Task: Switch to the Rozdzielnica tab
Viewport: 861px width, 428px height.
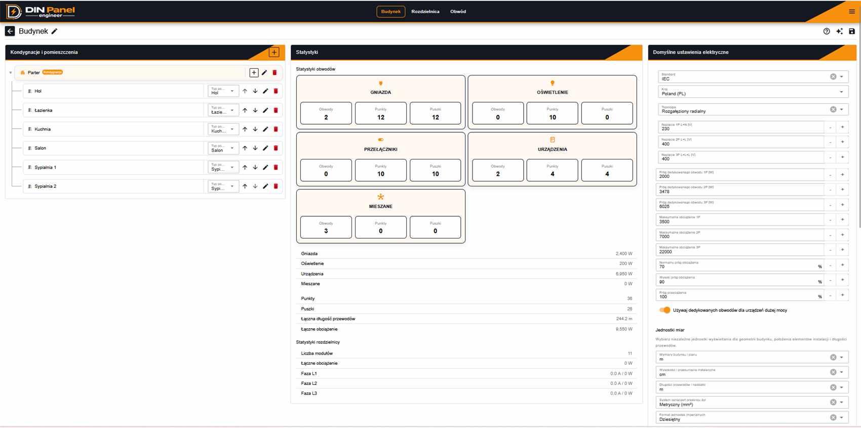Action: coord(425,12)
